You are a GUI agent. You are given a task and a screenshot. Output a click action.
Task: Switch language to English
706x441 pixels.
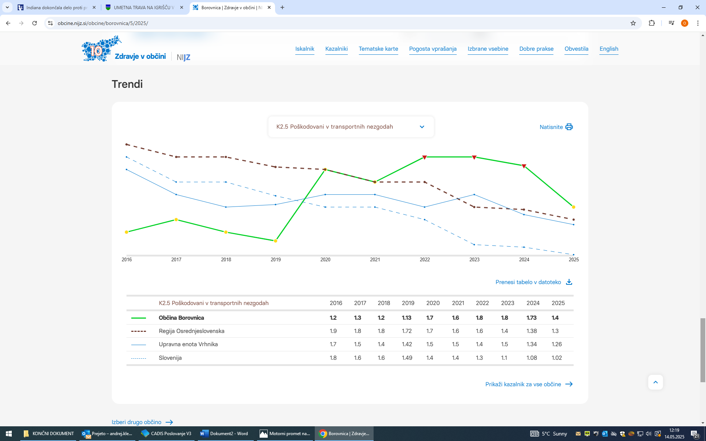[x=609, y=49]
